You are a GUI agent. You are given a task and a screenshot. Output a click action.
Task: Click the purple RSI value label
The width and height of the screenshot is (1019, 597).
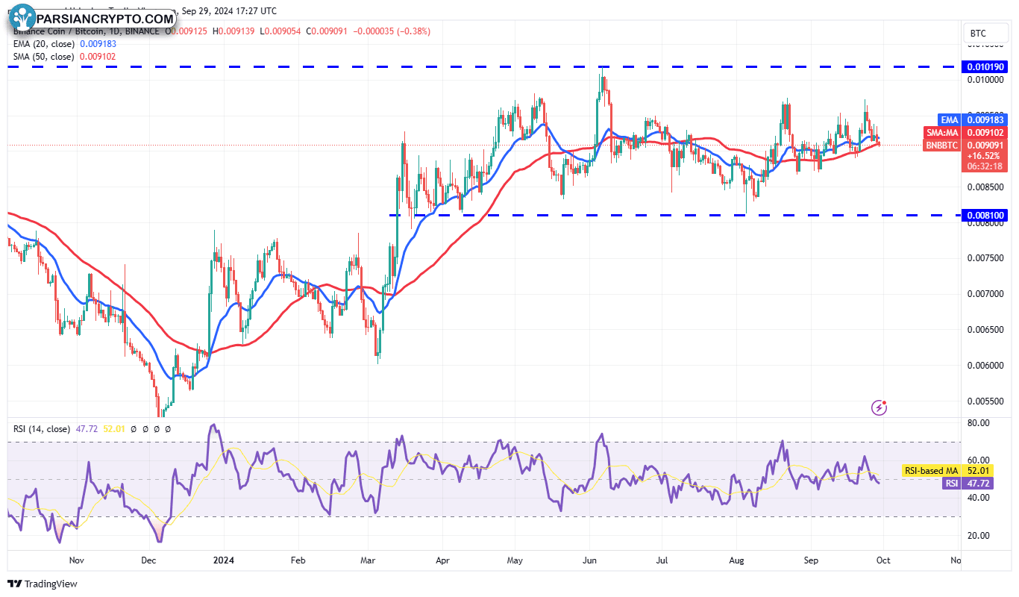[x=951, y=483]
